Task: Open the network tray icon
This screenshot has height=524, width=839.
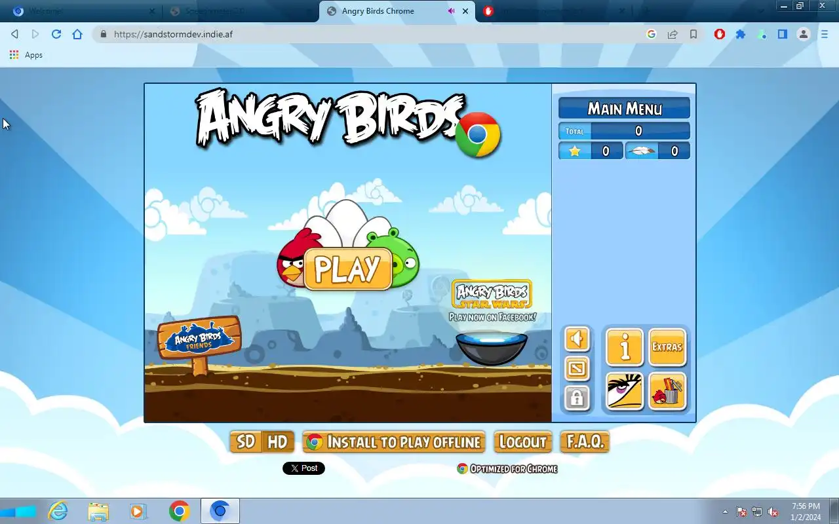Action: coord(757,512)
